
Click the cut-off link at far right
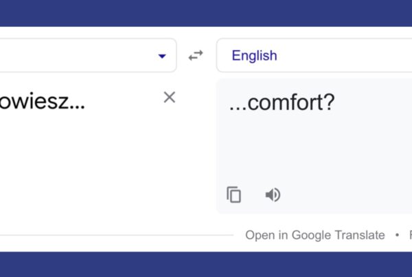[410, 235]
